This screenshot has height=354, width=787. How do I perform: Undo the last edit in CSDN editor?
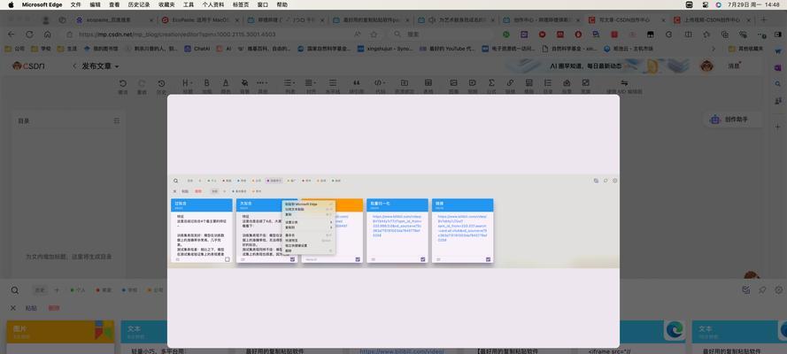tap(122, 86)
